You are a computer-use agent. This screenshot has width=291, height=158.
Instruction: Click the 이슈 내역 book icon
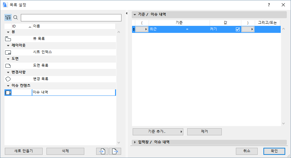pyautogui.click(x=8, y=92)
